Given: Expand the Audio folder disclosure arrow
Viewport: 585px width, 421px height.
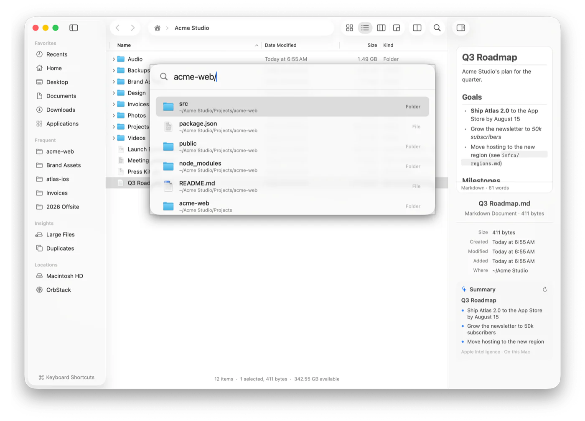Looking at the screenshot, I should coord(114,59).
